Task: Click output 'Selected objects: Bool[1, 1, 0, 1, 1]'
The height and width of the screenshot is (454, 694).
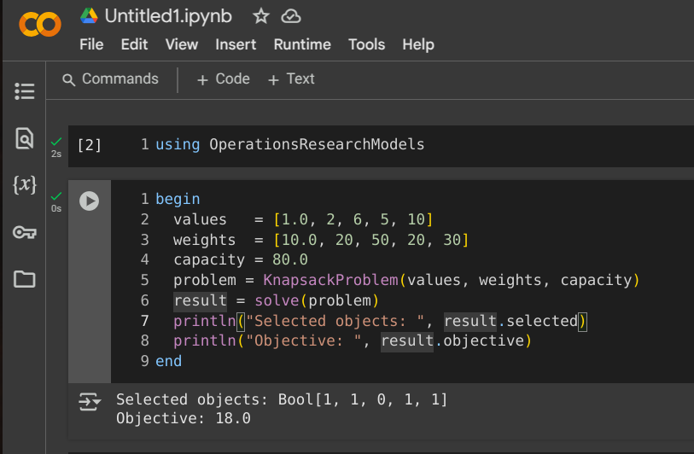Action: pyautogui.click(x=282, y=399)
